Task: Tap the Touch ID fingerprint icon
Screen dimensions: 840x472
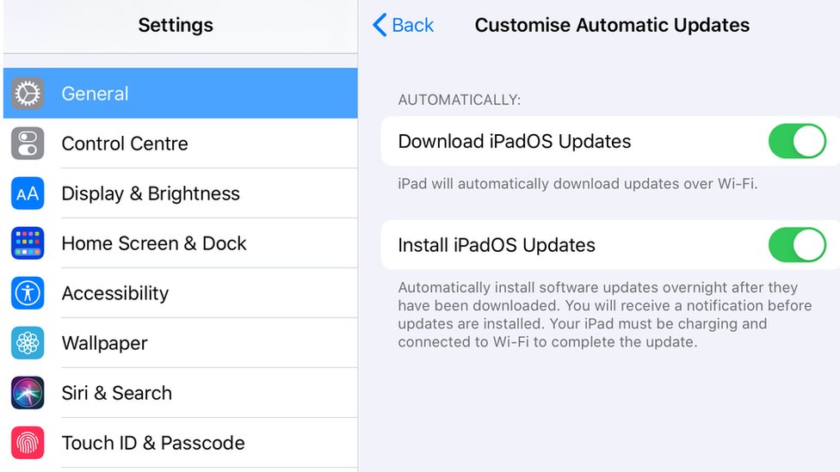Action: [x=28, y=443]
